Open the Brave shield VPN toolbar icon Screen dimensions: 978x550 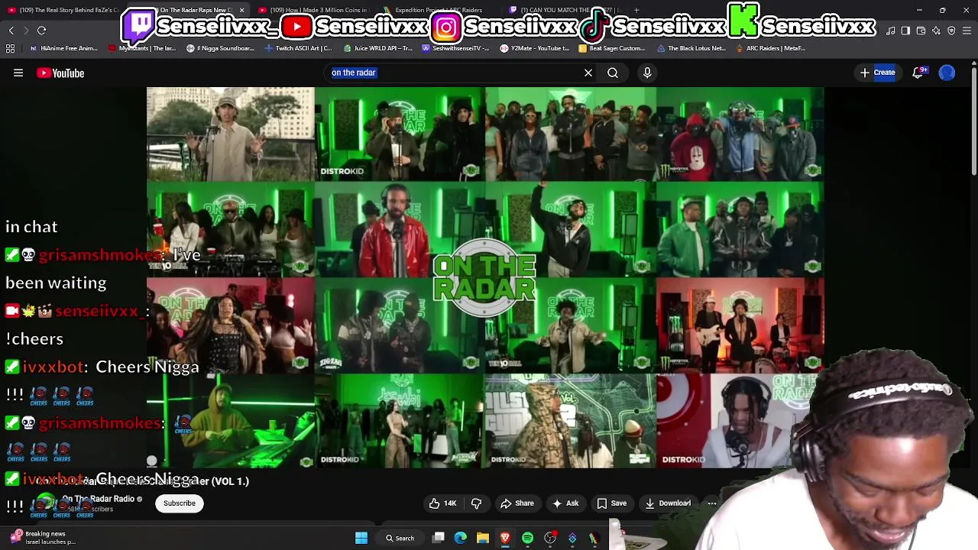(x=951, y=31)
